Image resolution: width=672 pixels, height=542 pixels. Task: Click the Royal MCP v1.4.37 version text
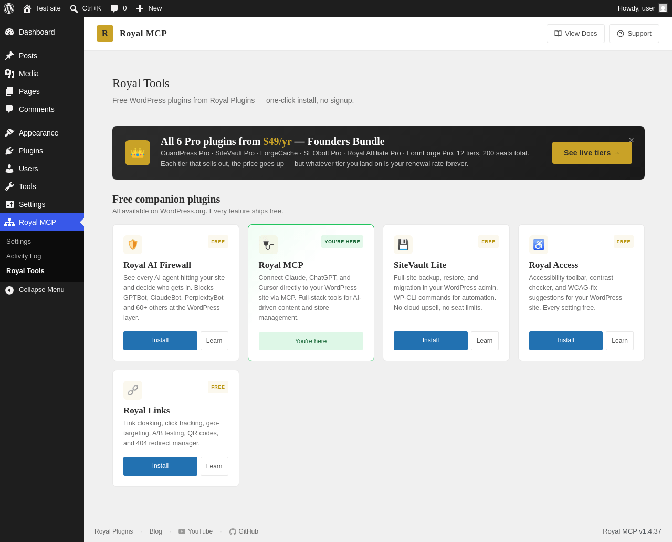point(632,531)
